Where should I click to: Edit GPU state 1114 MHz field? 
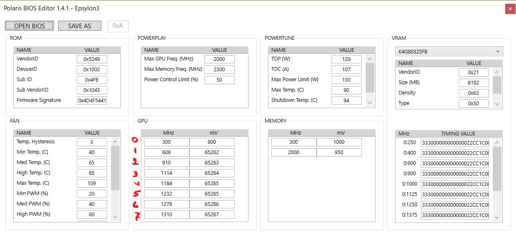[167, 173]
